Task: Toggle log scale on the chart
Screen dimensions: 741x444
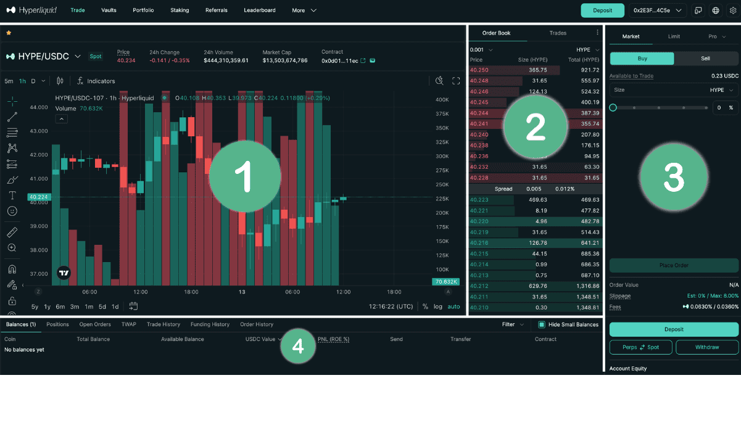Action: tap(437, 306)
